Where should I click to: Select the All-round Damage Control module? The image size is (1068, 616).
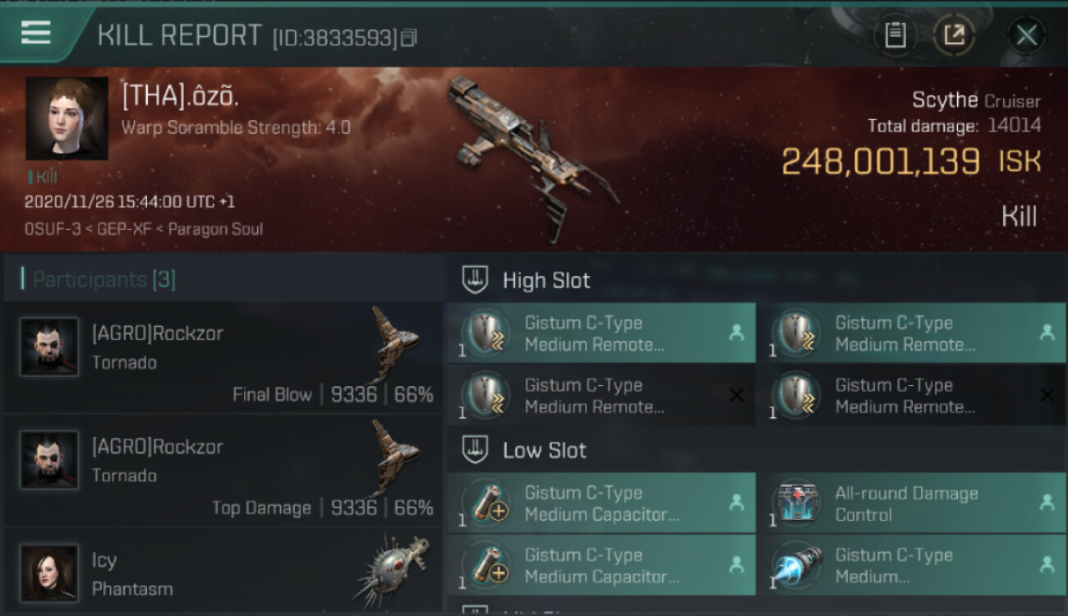tap(912, 503)
